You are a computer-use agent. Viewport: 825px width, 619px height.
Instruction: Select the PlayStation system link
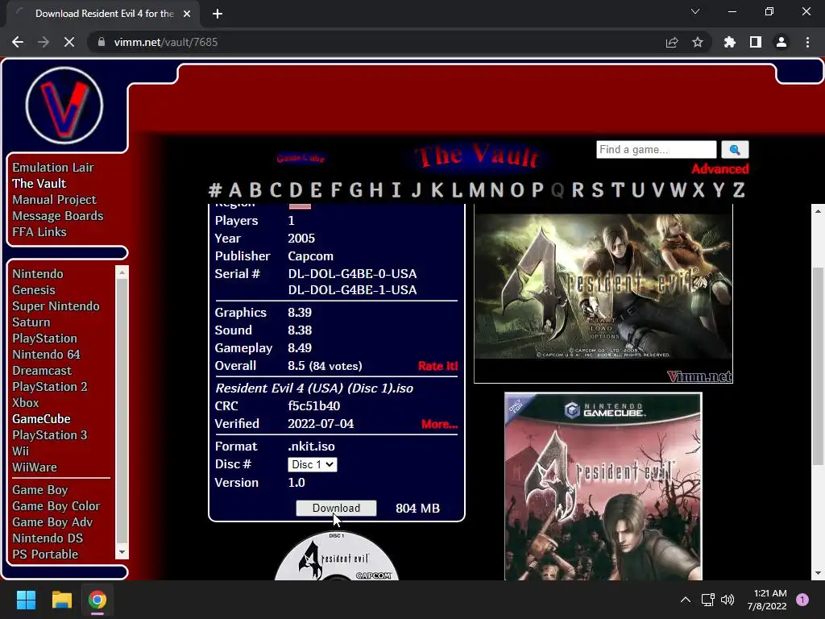(45, 339)
